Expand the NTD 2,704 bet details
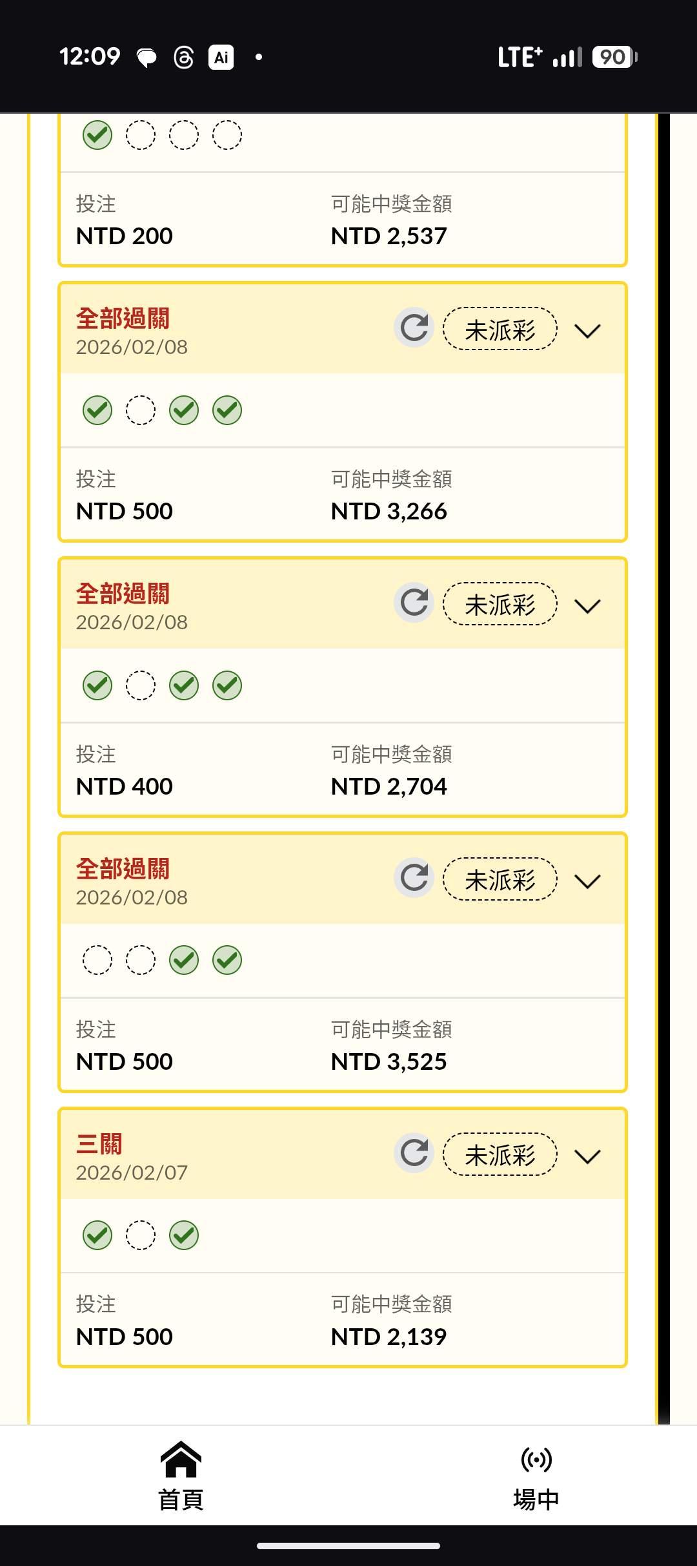Image resolution: width=697 pixels, height=1566 pixels. [587, 606]
